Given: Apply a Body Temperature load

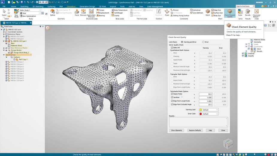Looking at the screenshot, I should [119, 10].
